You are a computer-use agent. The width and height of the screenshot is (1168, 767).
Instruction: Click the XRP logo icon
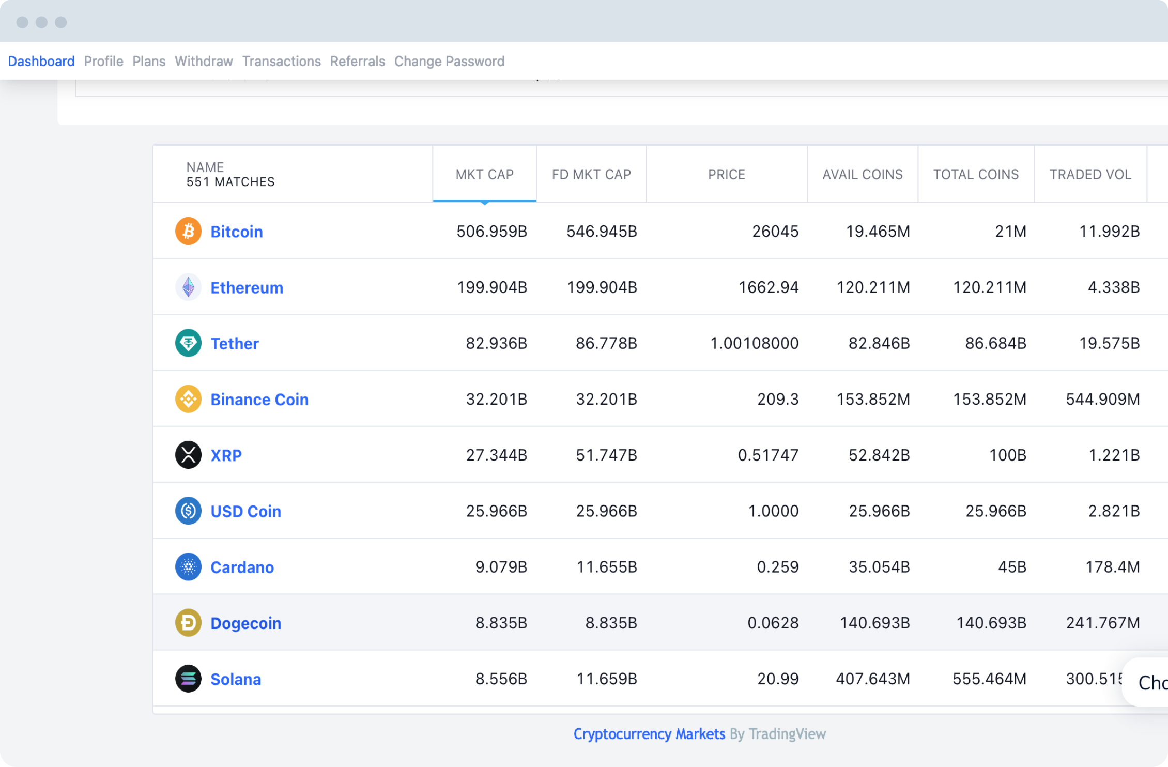[x=188, y=455]
